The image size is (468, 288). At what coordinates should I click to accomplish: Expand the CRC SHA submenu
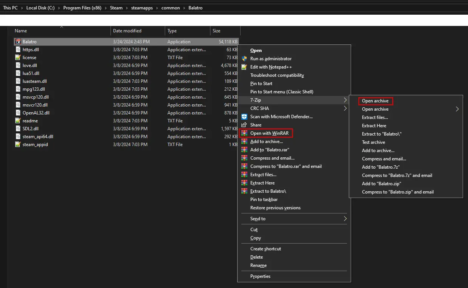pos(345,108)
